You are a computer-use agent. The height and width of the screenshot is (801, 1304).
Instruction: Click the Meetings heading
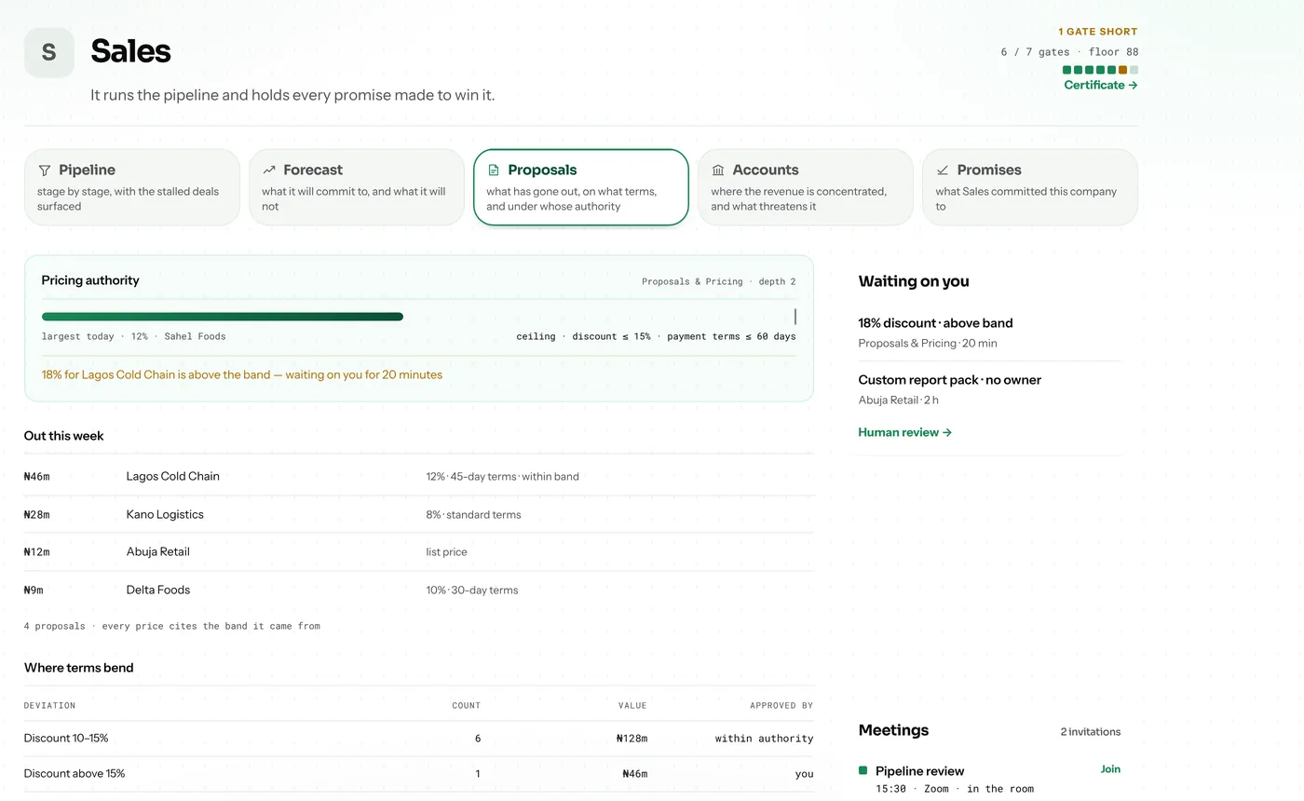893,730
